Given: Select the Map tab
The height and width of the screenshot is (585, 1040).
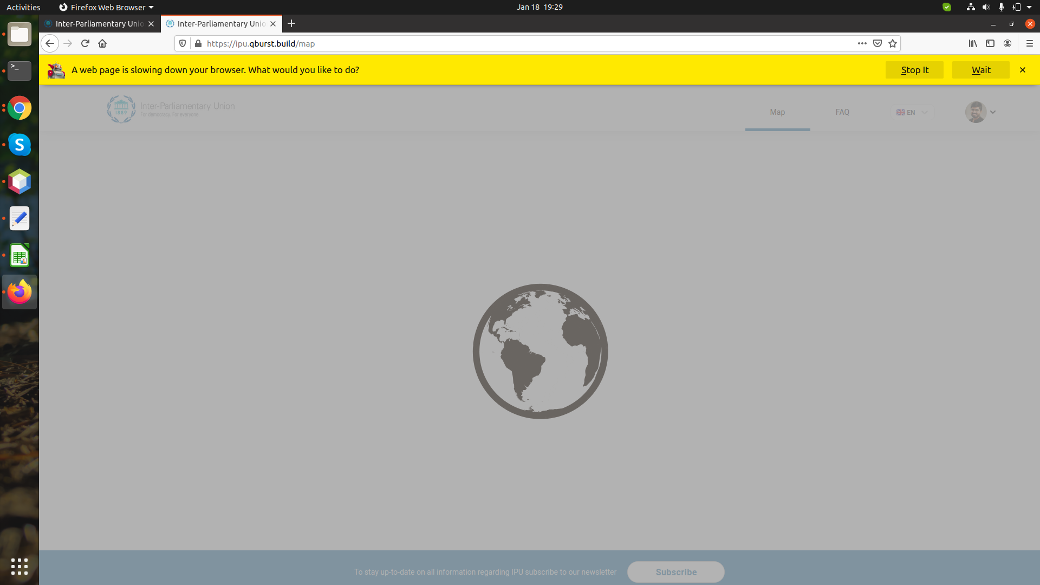Looking at the screenshot, I should (x=777, y=112).
